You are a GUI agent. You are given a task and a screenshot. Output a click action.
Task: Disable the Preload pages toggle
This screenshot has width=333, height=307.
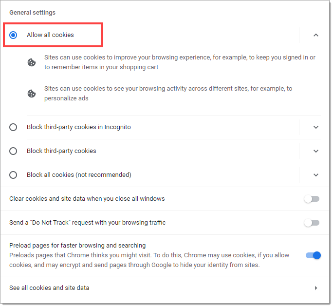pos(313,255)
